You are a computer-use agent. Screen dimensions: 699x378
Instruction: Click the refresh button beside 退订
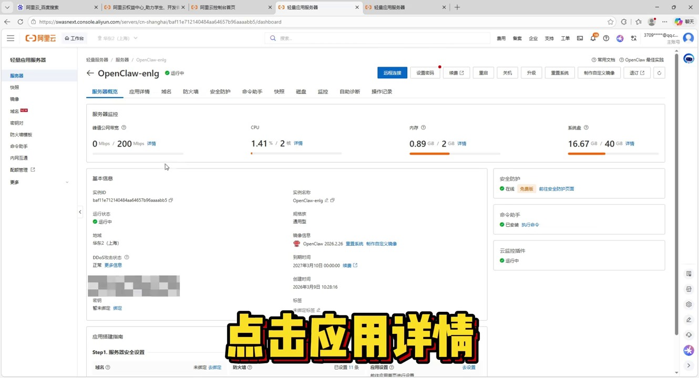[x=659, y=73]
